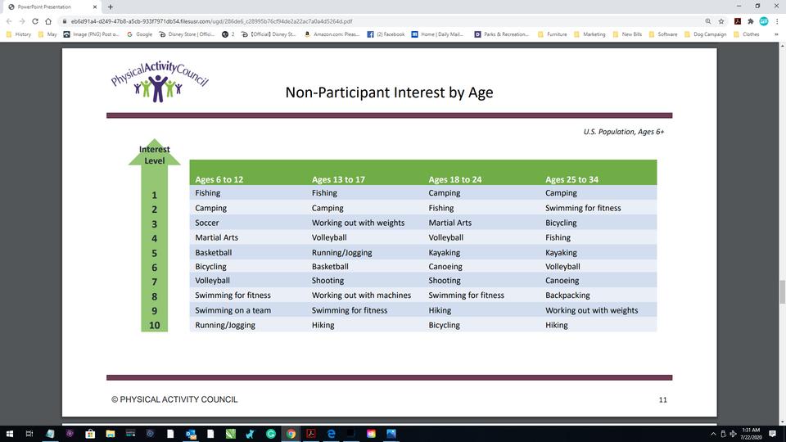The image size is (786, 442).
Task: Open the Software bookmarks folder
Action: point(662,34)
